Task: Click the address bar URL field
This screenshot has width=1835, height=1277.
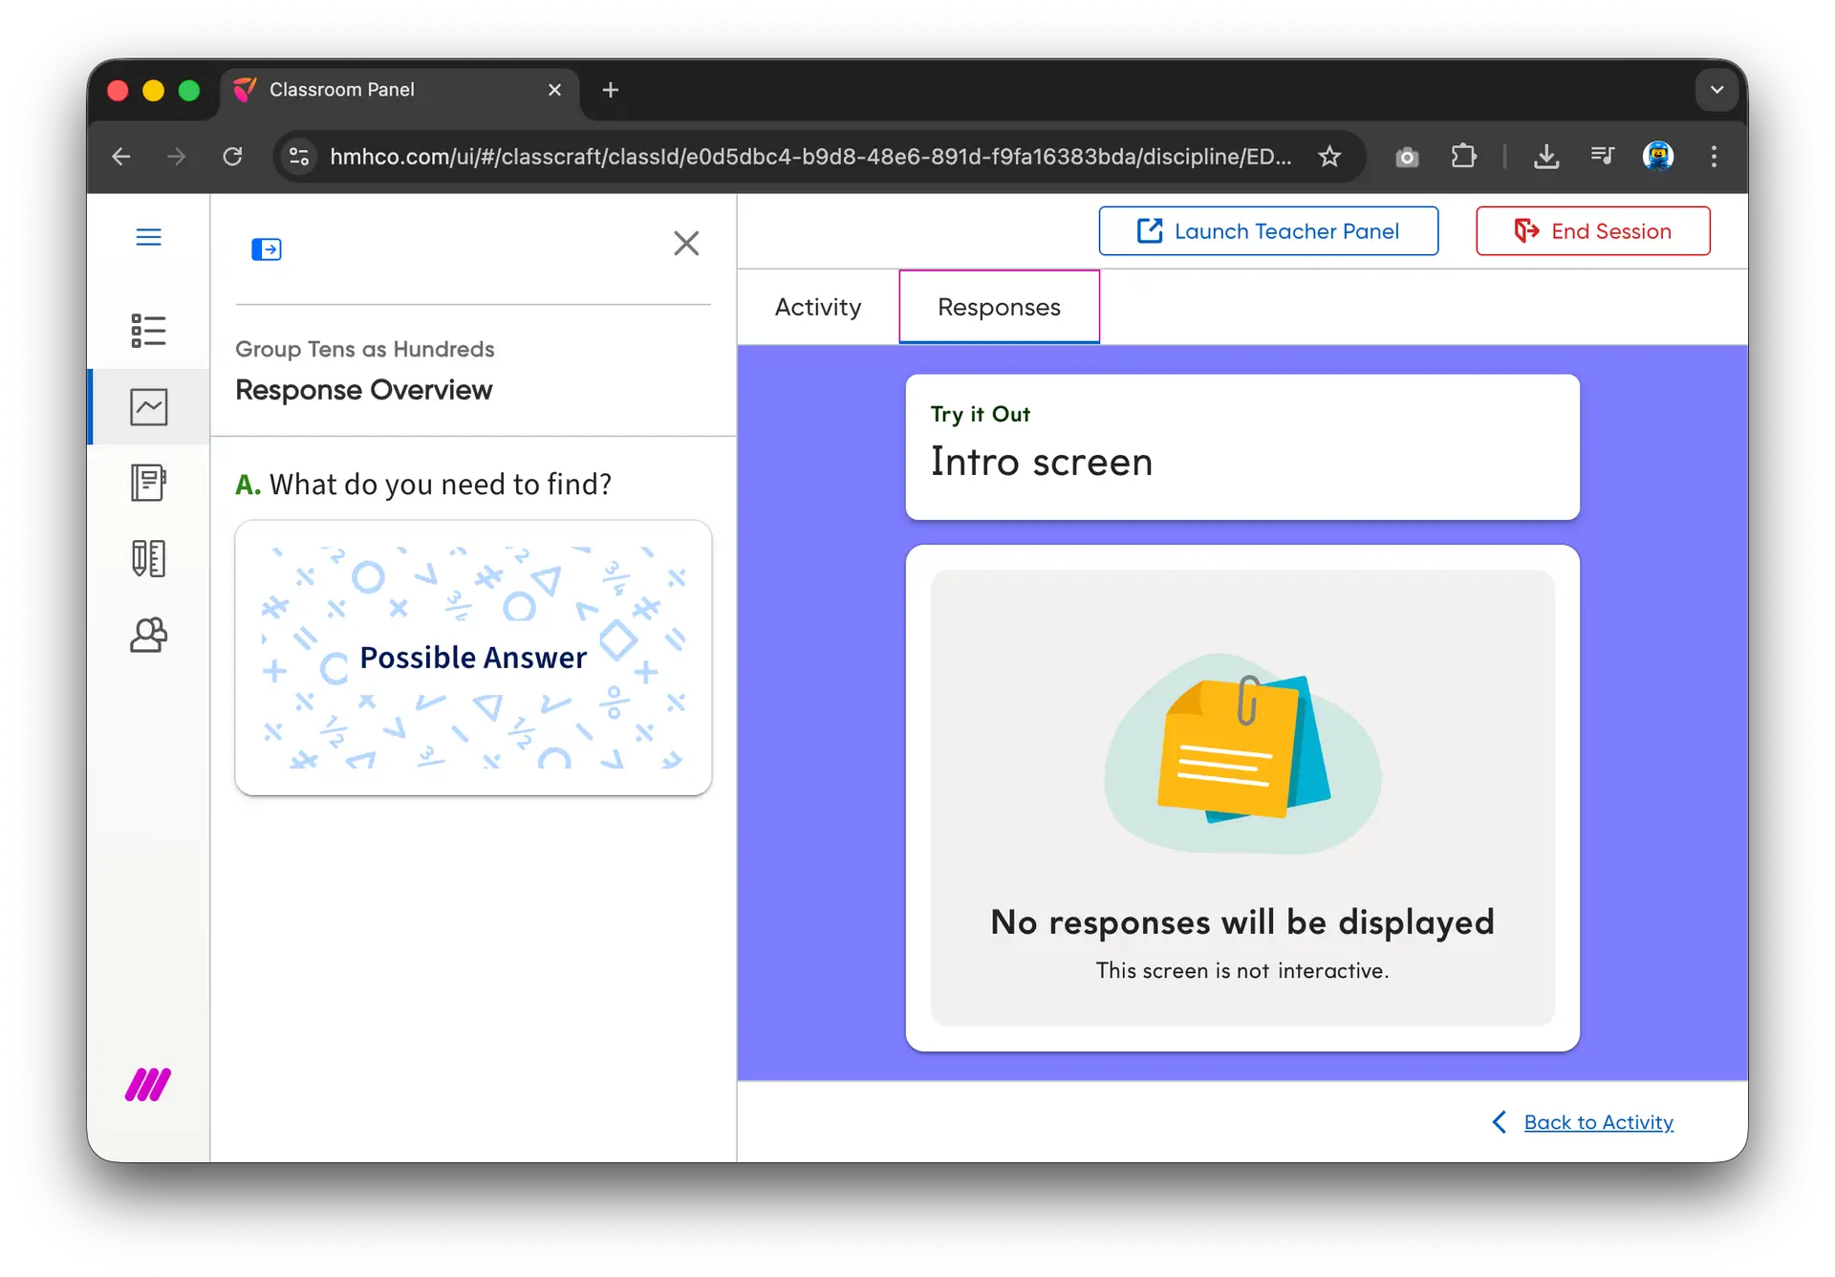Action: coord(810,157)
